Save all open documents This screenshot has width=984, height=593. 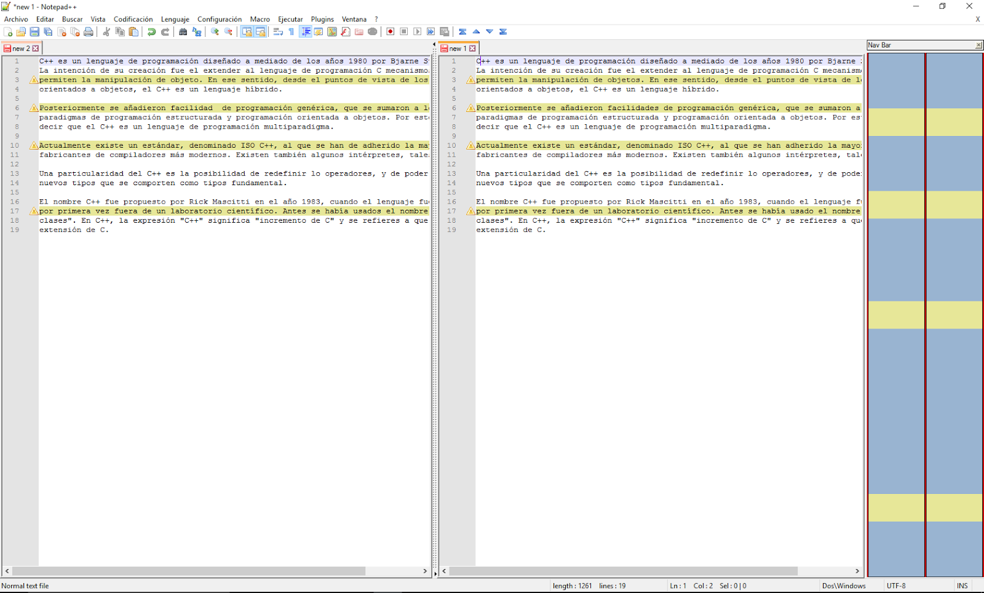[x=48, y=31]
